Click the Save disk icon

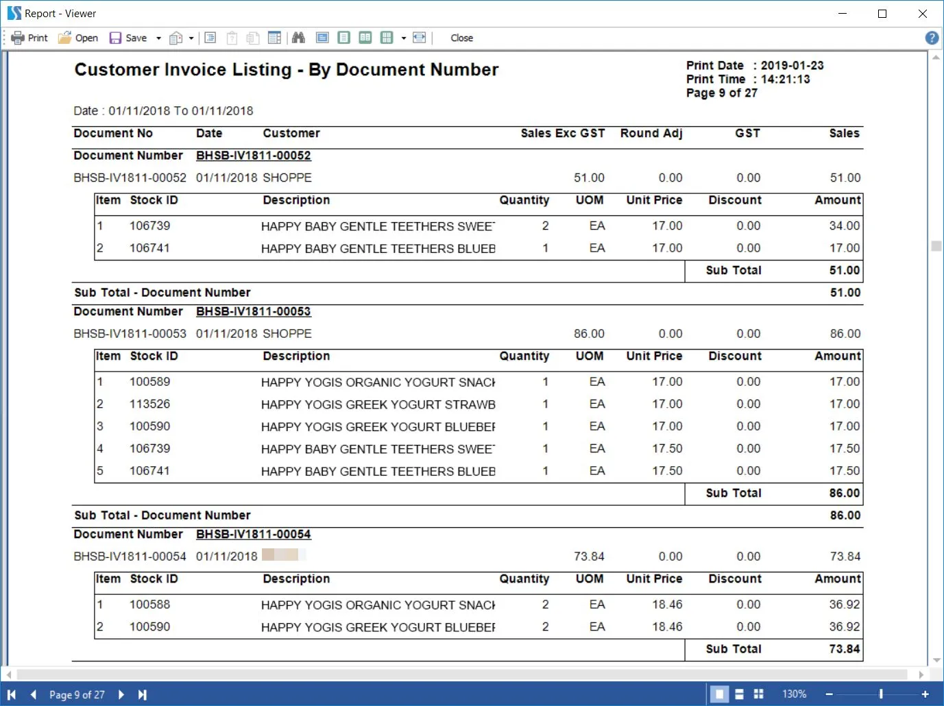(x=116, y=38)
